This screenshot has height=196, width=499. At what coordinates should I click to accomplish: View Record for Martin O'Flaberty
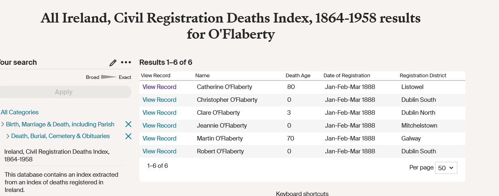[159, 138]
